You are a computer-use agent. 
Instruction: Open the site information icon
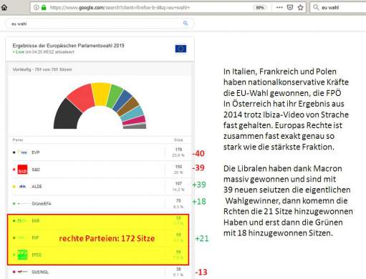pyautogui.click(x=36, y=7)
